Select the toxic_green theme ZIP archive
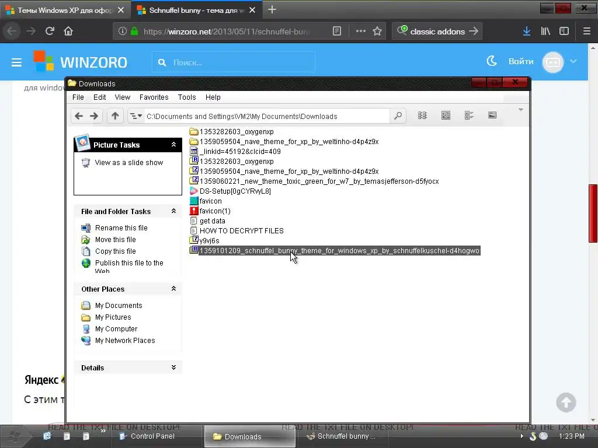 [x=314, y=181]
